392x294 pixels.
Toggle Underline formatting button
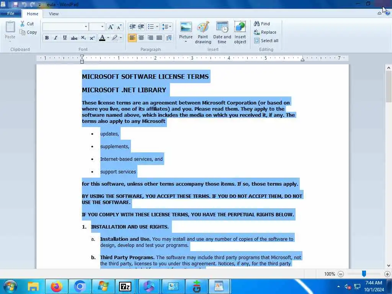[65, 38]
